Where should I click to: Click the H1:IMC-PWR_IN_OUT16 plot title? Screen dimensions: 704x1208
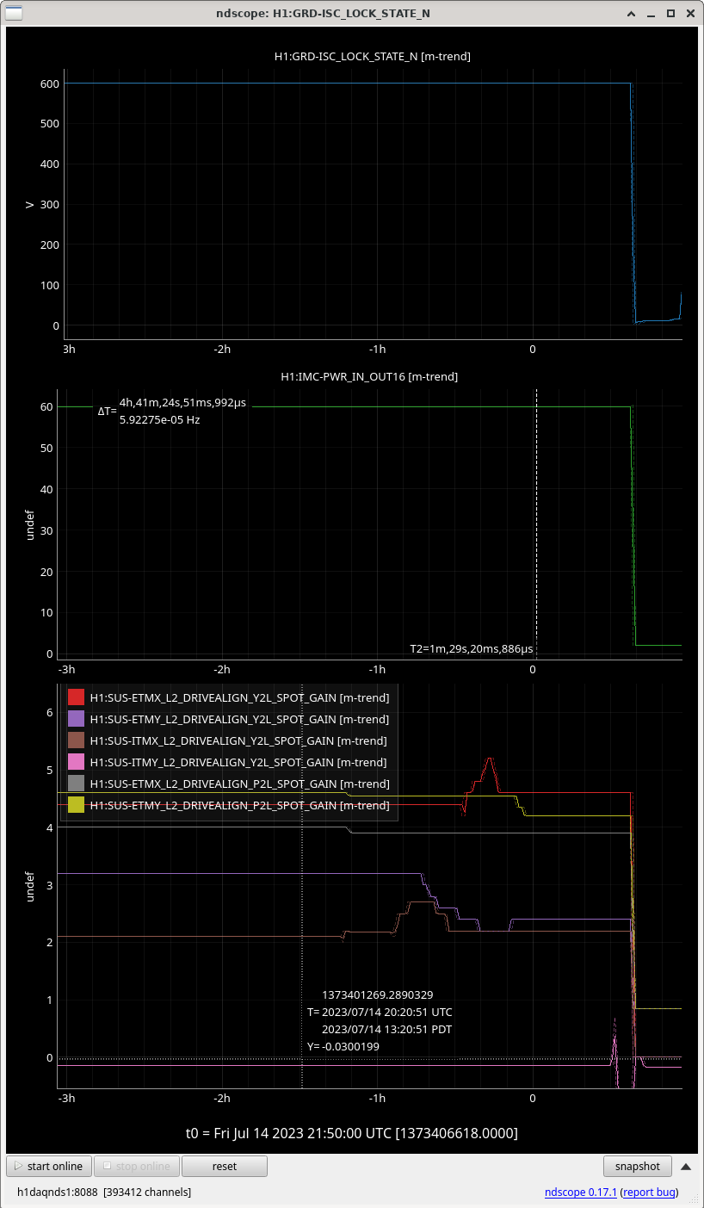369,376
